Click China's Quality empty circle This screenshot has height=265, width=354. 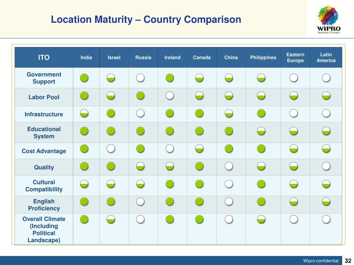(x=229, y=166)
